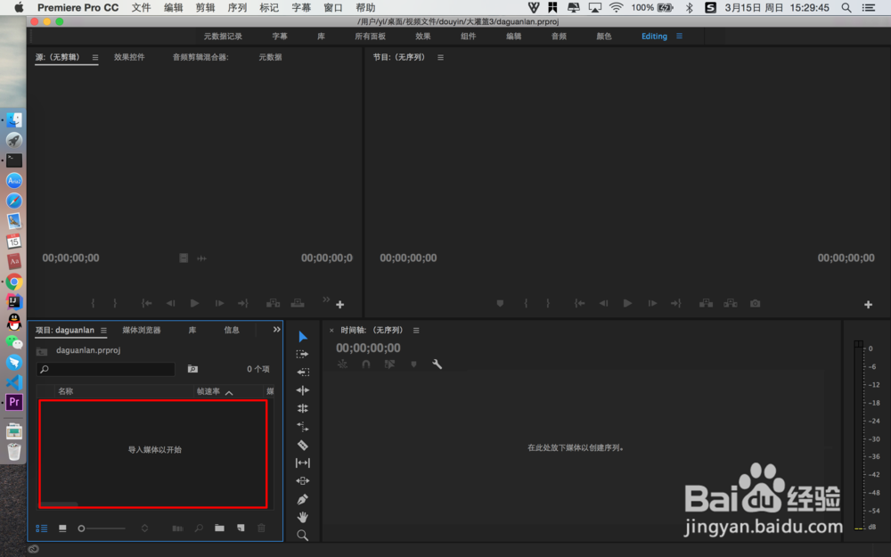Switch project panel to list view

pos(42,528)
